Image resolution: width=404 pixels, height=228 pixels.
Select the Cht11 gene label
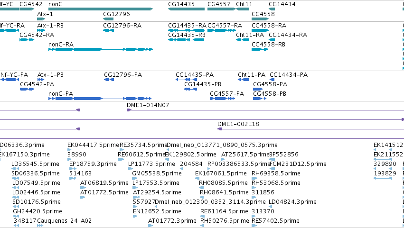244,4
